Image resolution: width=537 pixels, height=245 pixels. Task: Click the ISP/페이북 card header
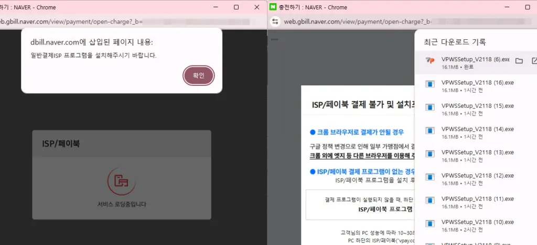122,143
